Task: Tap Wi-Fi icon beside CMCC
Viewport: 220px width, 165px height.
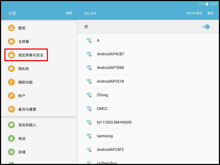Action: (89, 109)
